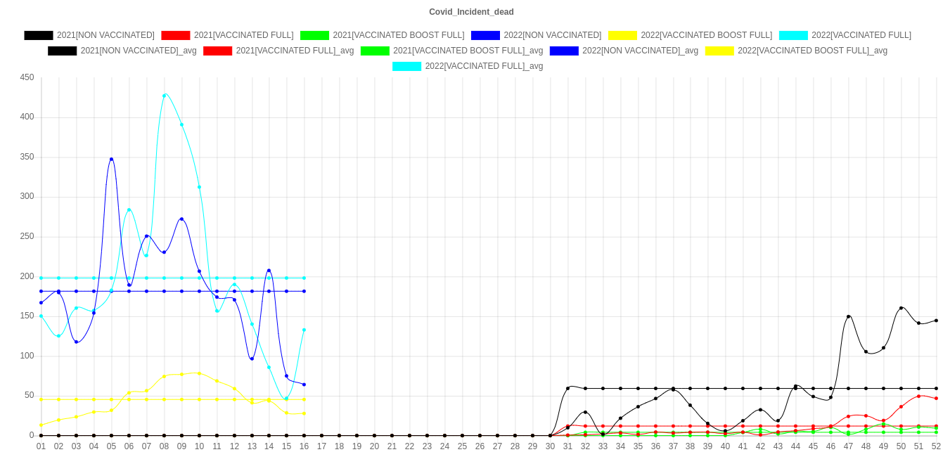Click the 2021[VACCINATED BOOST FULL] legend text
Viewport: 943px width, 471px height.
(398, 35)
